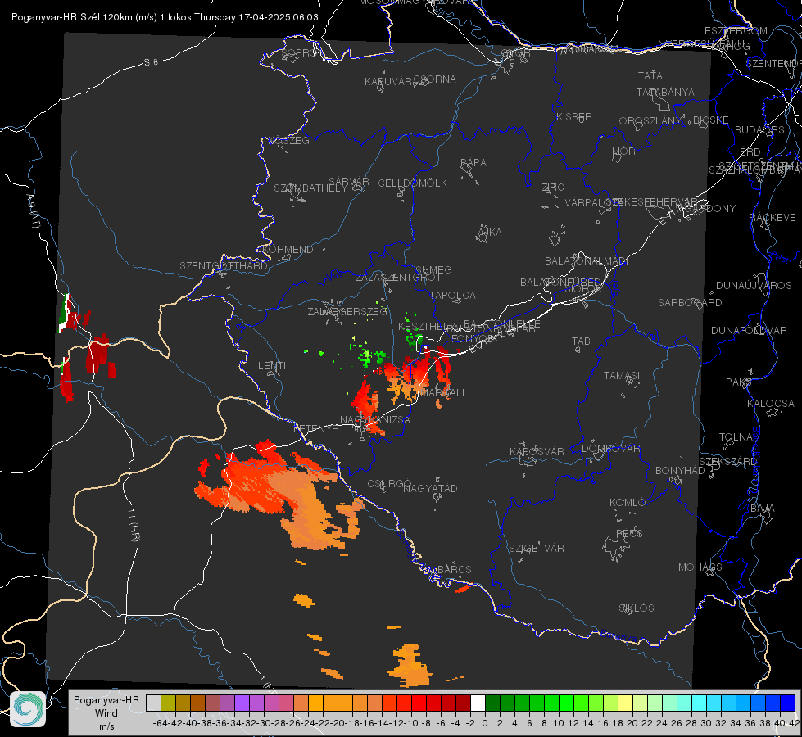Click the yellow swatch between 18 and 20
Viewport: 802px width, 737px height.
click(x=625, y=703)
